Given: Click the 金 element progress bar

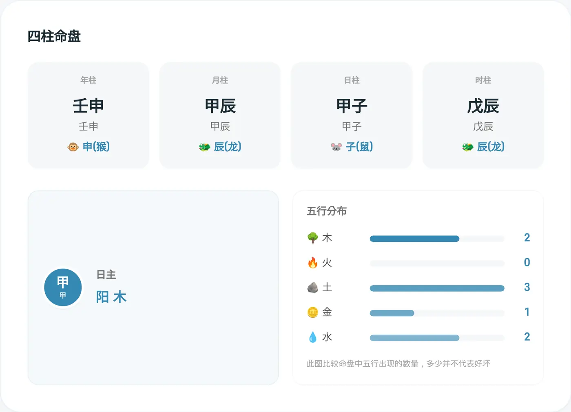Looking at the screenshot, I should (437, 313).
